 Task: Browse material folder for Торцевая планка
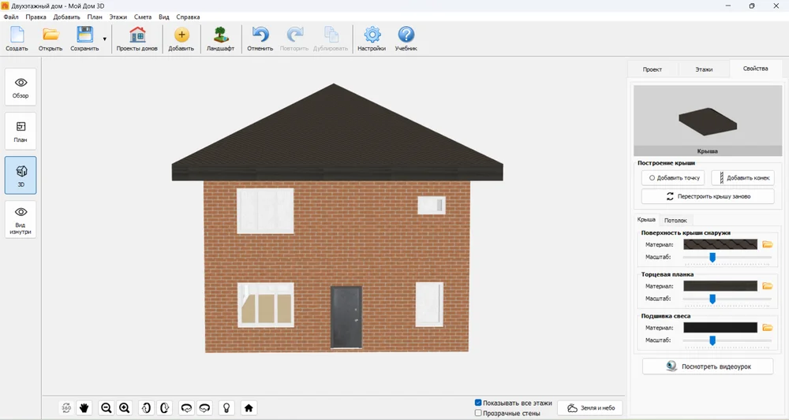coord(768,286)
